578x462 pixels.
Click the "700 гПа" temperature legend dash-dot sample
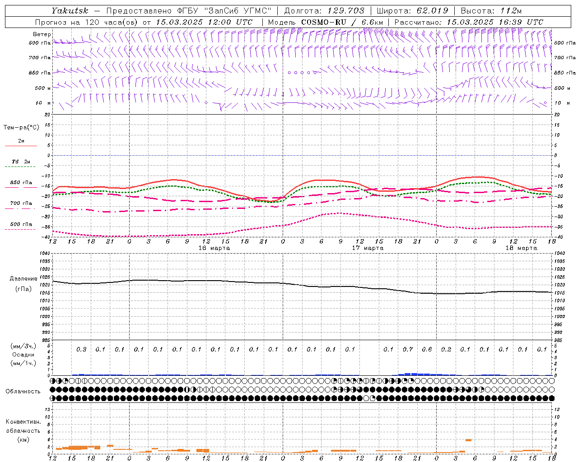[x=21, y=209]
